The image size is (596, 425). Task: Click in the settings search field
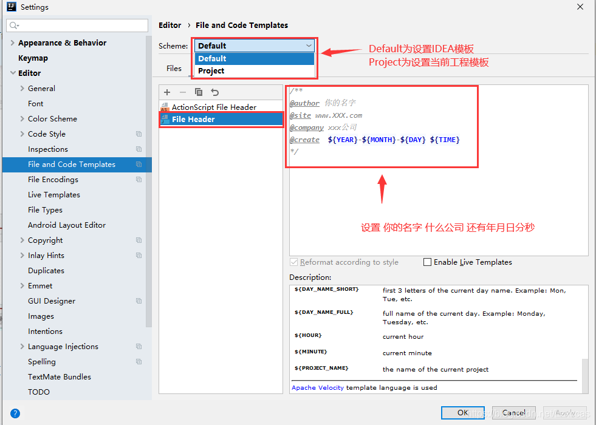77,25
